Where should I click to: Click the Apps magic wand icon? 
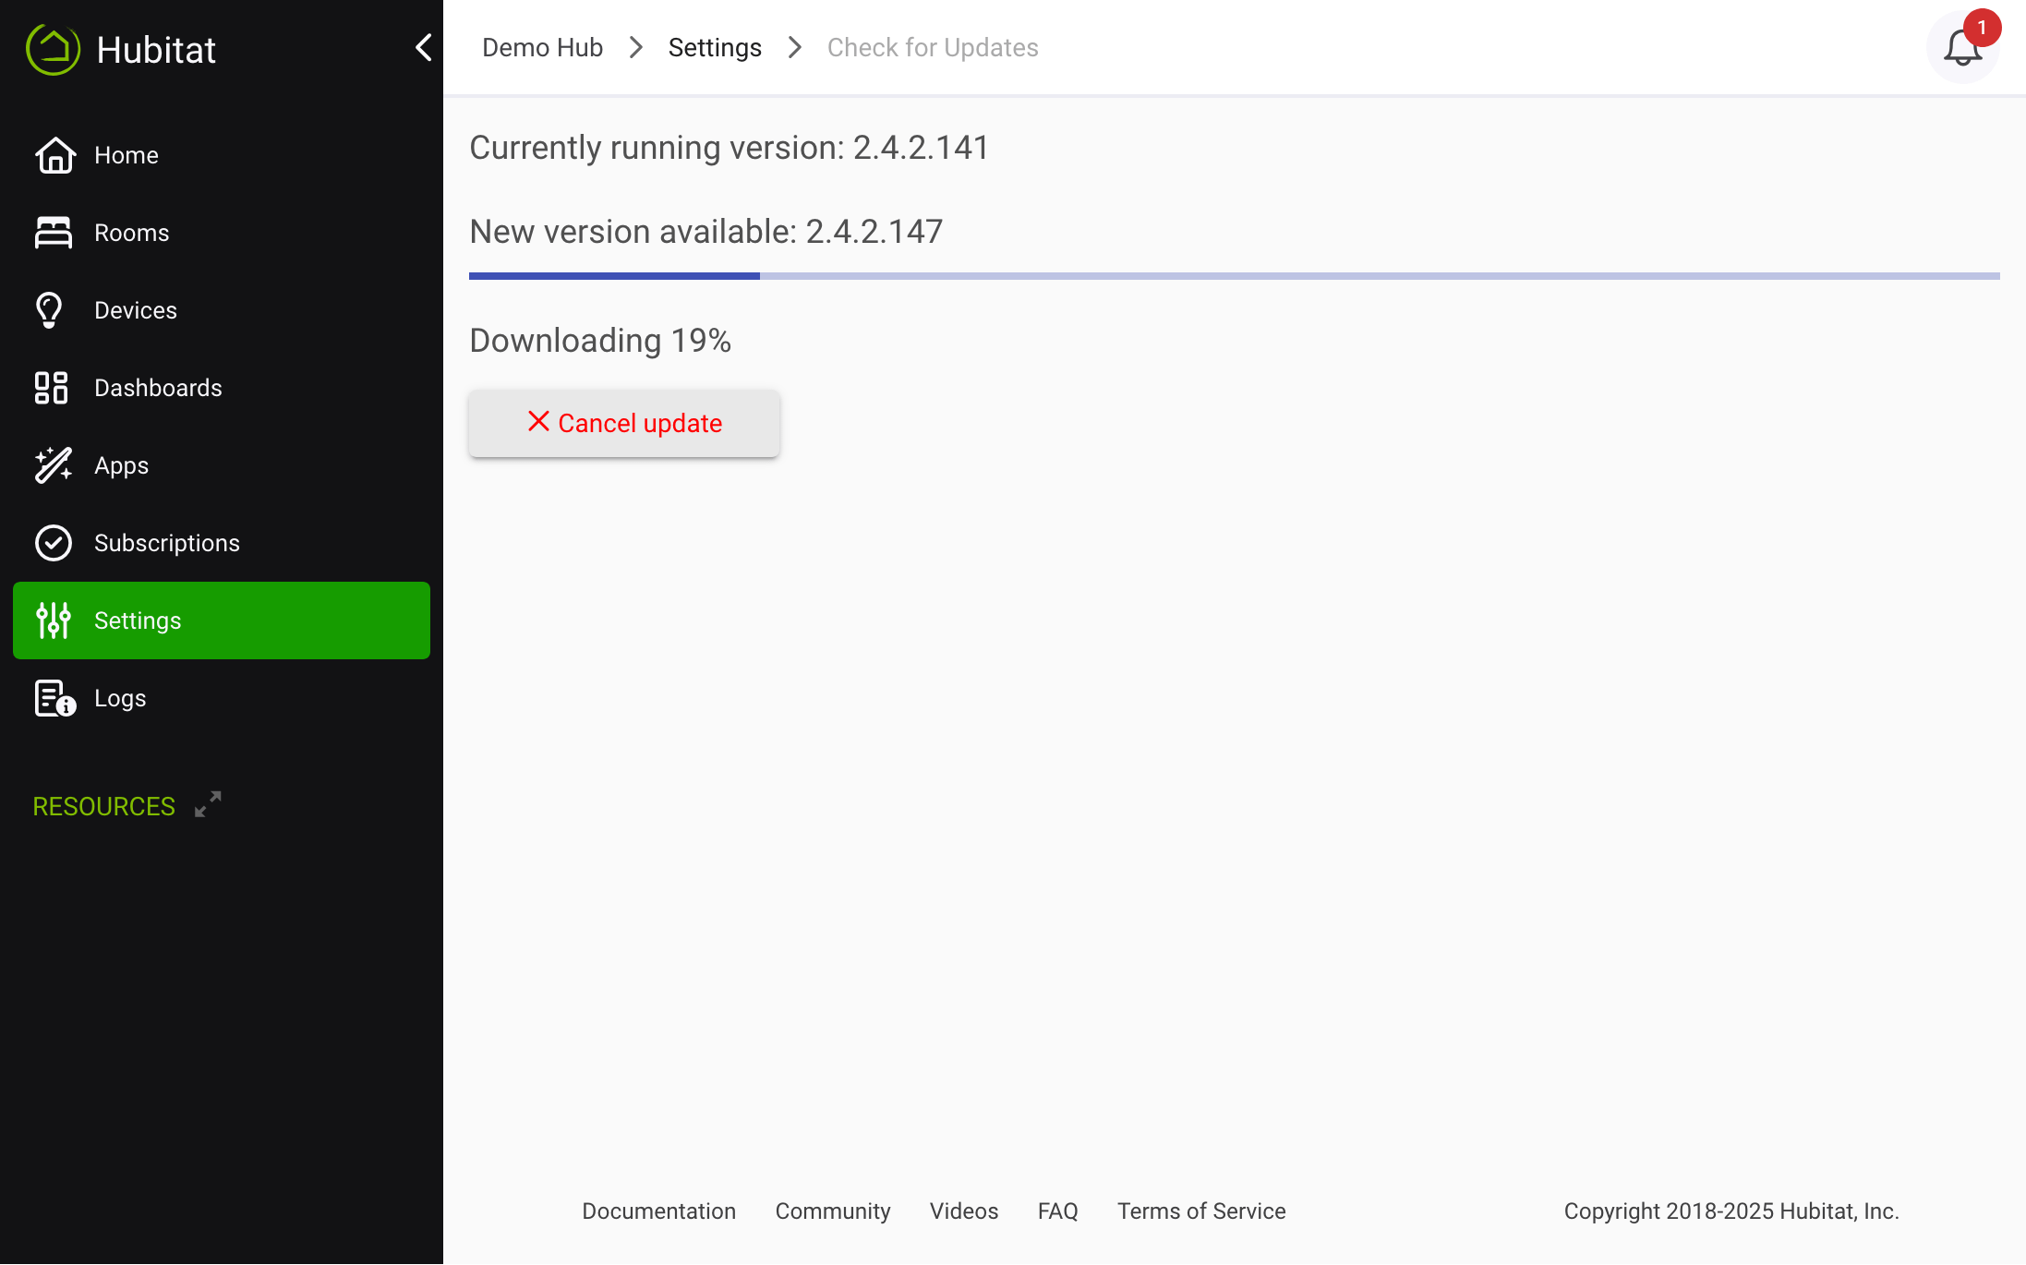click(54, 465)
